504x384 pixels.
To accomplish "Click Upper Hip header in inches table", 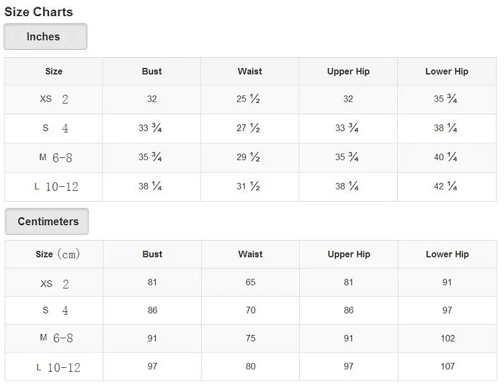I will [x=348, y=71].
